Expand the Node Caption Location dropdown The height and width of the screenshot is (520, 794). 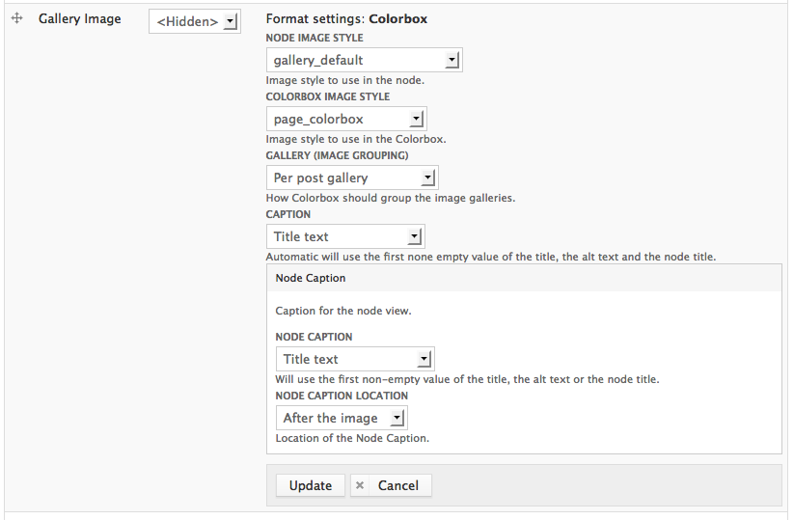pos(341,418)
